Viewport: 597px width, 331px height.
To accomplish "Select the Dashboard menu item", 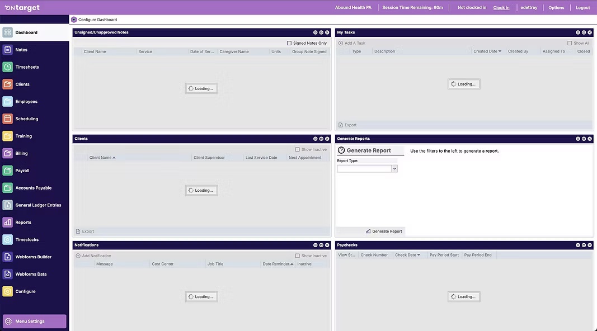I will coord(34,32).
